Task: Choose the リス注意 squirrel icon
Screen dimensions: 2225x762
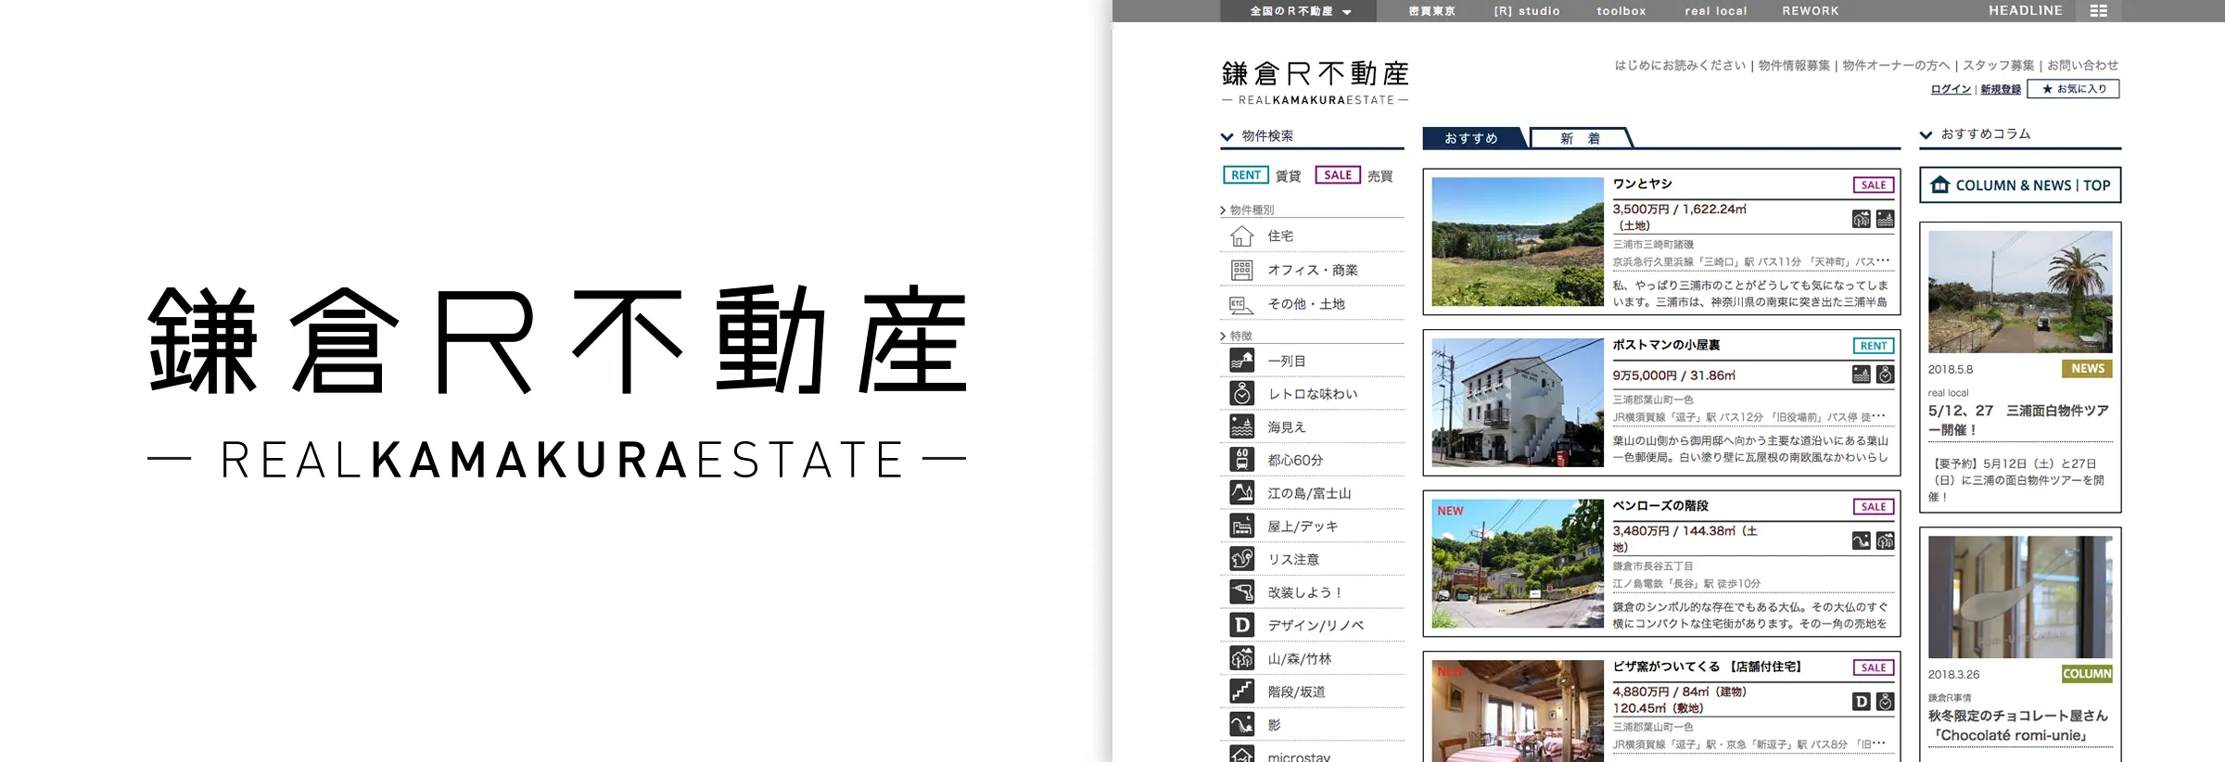Action: [1241, 559]
